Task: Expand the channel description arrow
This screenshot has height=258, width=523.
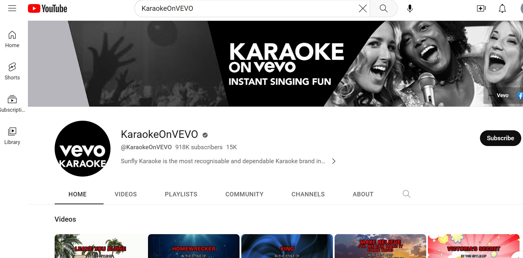Action: click(334, 161)
